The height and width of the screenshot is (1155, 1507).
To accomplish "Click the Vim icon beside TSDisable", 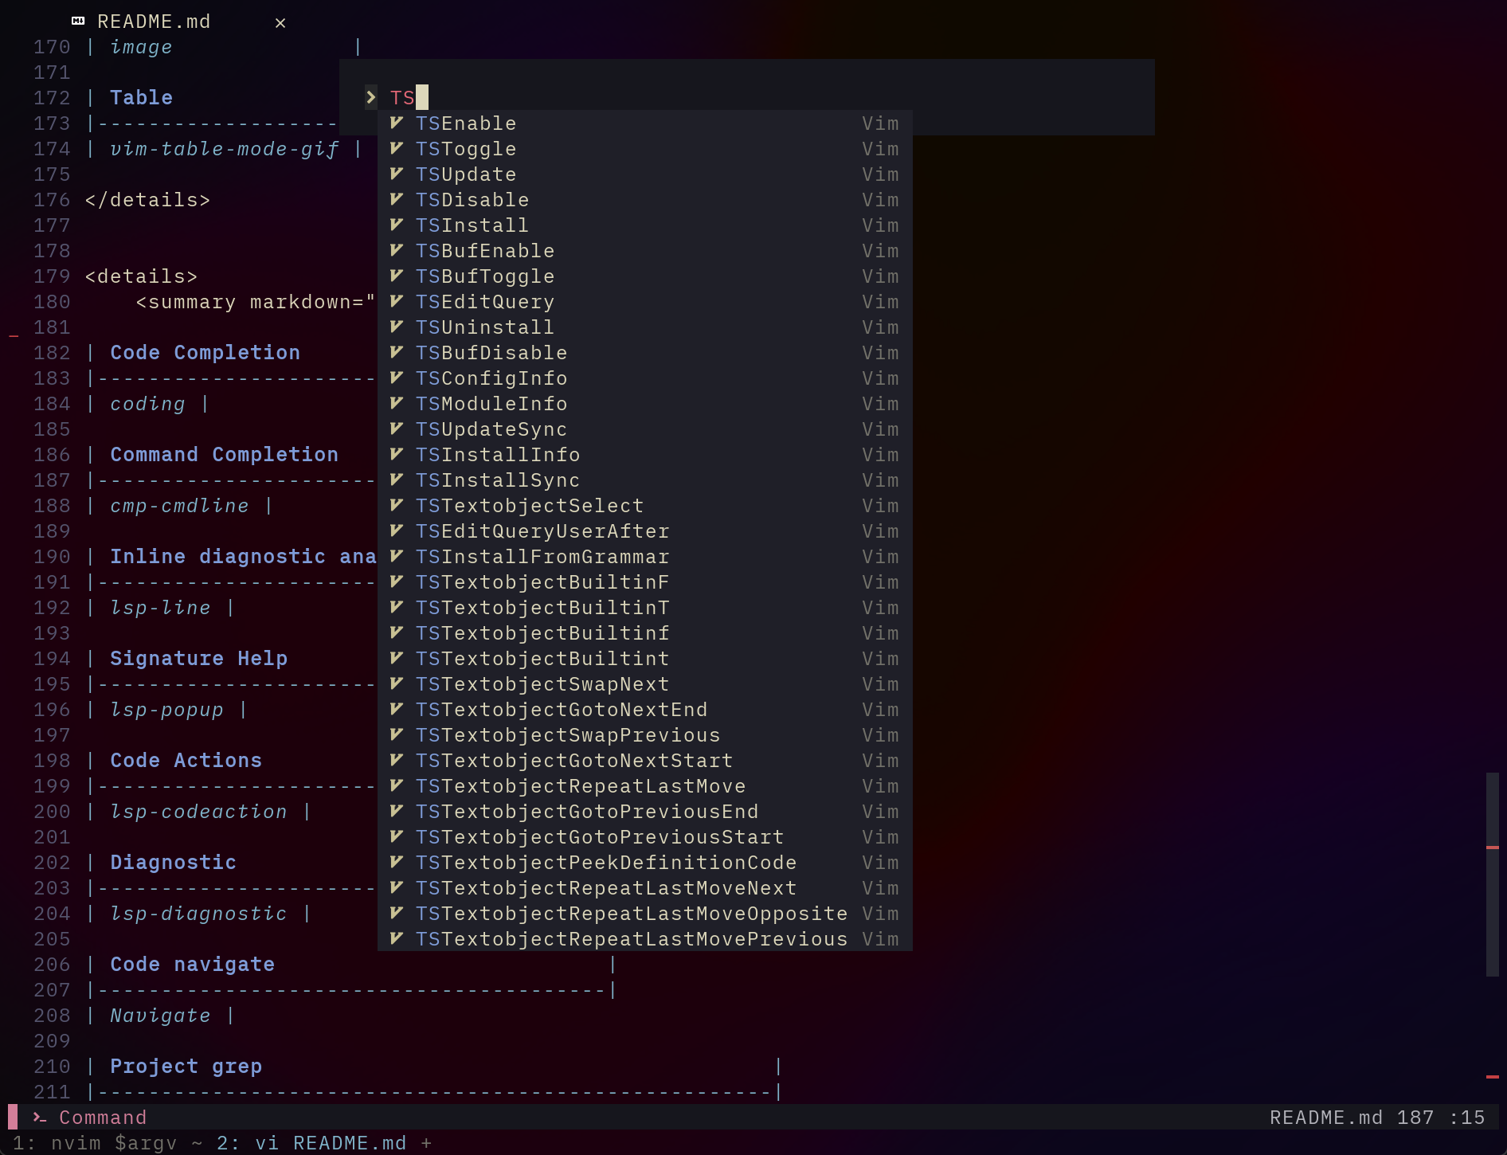I will (397, 199).
